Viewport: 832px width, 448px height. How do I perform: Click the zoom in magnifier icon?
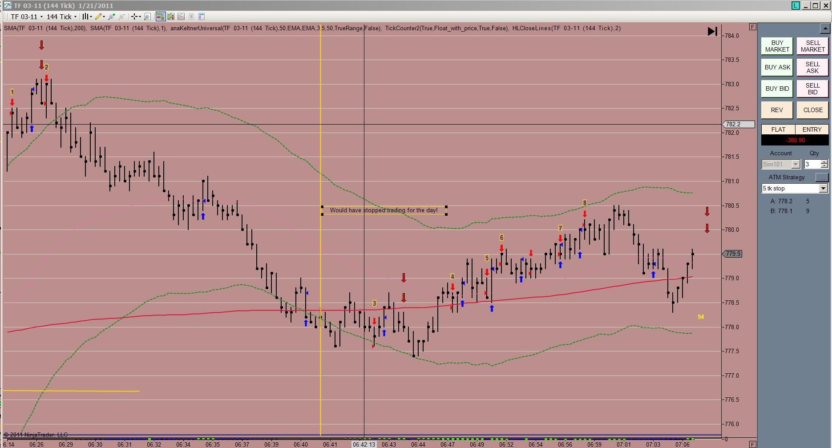(x=112, y=17)
